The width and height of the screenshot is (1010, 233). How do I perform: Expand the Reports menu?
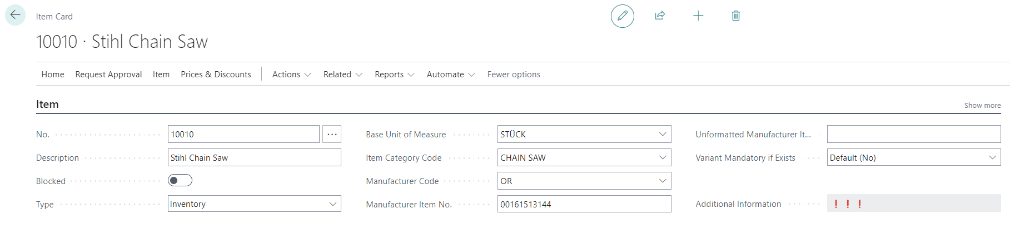coord(394,75)
